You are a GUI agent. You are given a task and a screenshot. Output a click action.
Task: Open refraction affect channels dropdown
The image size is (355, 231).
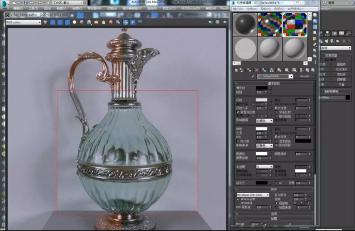click(x=264, y=146)
